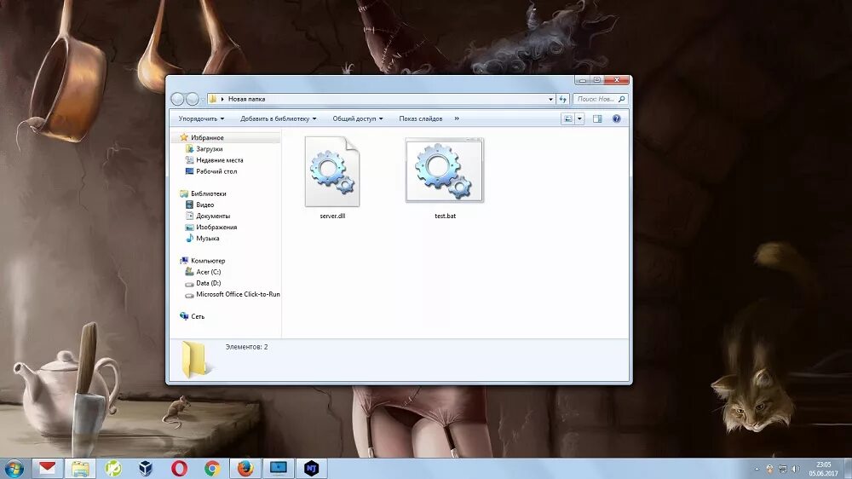Viewport: 852px width, 479px height.
Task: Click the file name test.bat
Action: coord(445,216)
